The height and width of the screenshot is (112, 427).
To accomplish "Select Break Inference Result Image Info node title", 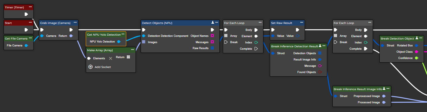I will click(358, 89).
